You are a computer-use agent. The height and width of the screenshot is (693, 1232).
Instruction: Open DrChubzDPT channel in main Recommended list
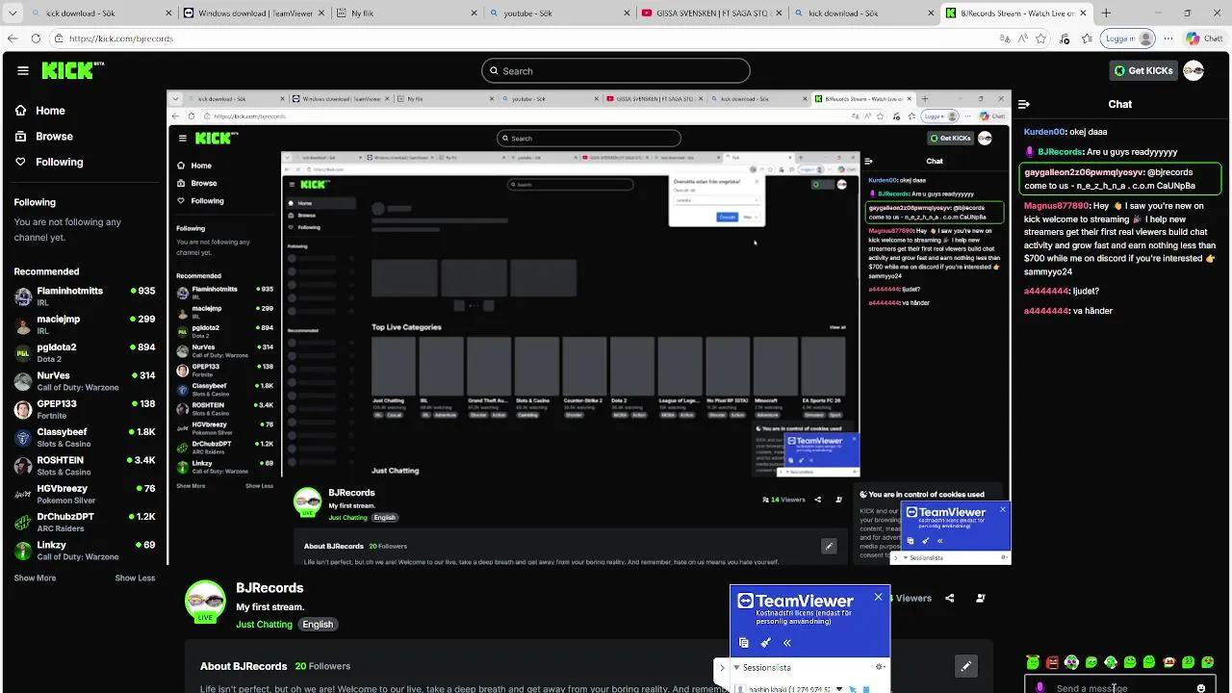click(85, 523)
